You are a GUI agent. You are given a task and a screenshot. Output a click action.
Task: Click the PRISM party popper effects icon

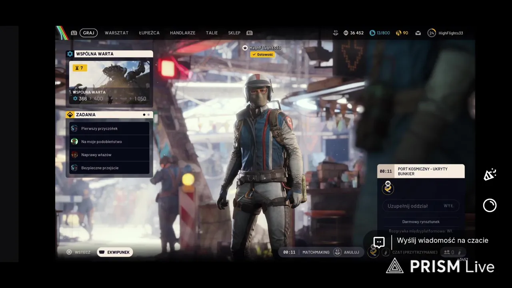coord(490,175)
